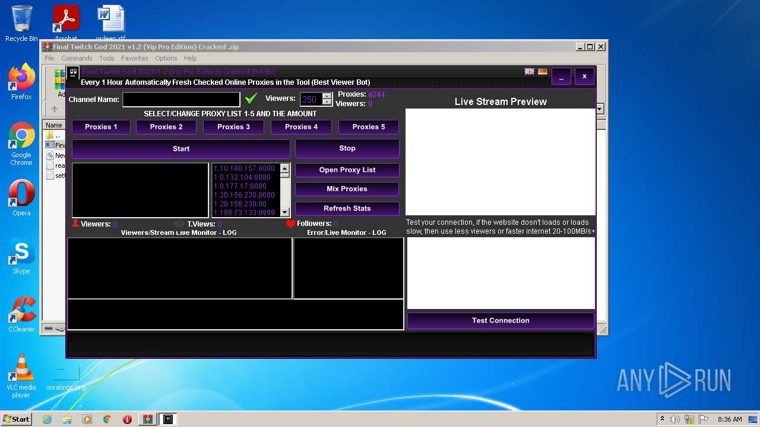Open the Commands menu in WinRAR
Image resolution: width=760 pixels, height=427 pixels.
pos(77,58)
